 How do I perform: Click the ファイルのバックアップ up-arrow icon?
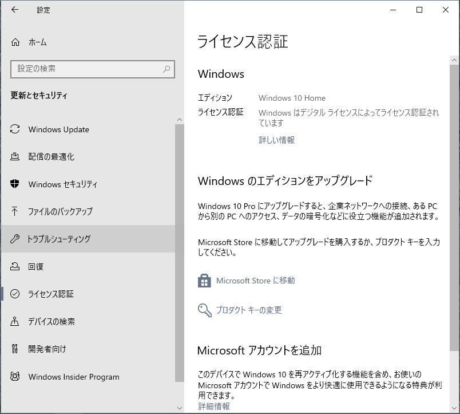click(x=15, y=211)
